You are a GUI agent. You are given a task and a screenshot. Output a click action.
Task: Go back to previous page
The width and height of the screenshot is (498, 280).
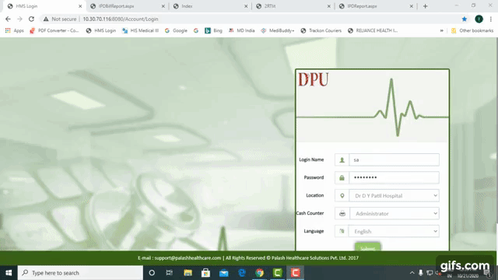click(x=8, y=19)
